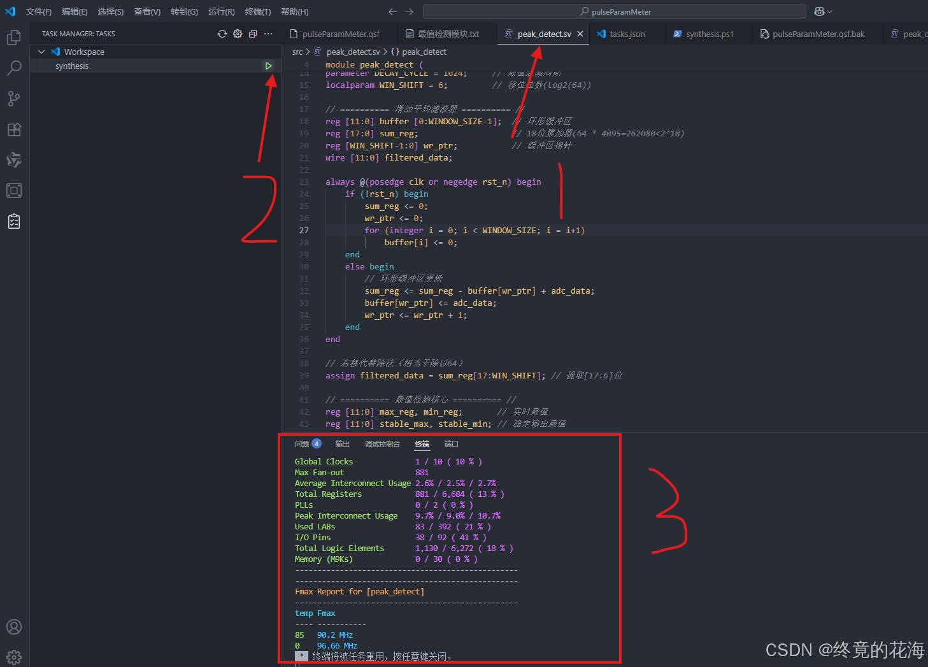Open the 终端 menu in the menu bar
The image size is (928, 667).
point(257,11)
